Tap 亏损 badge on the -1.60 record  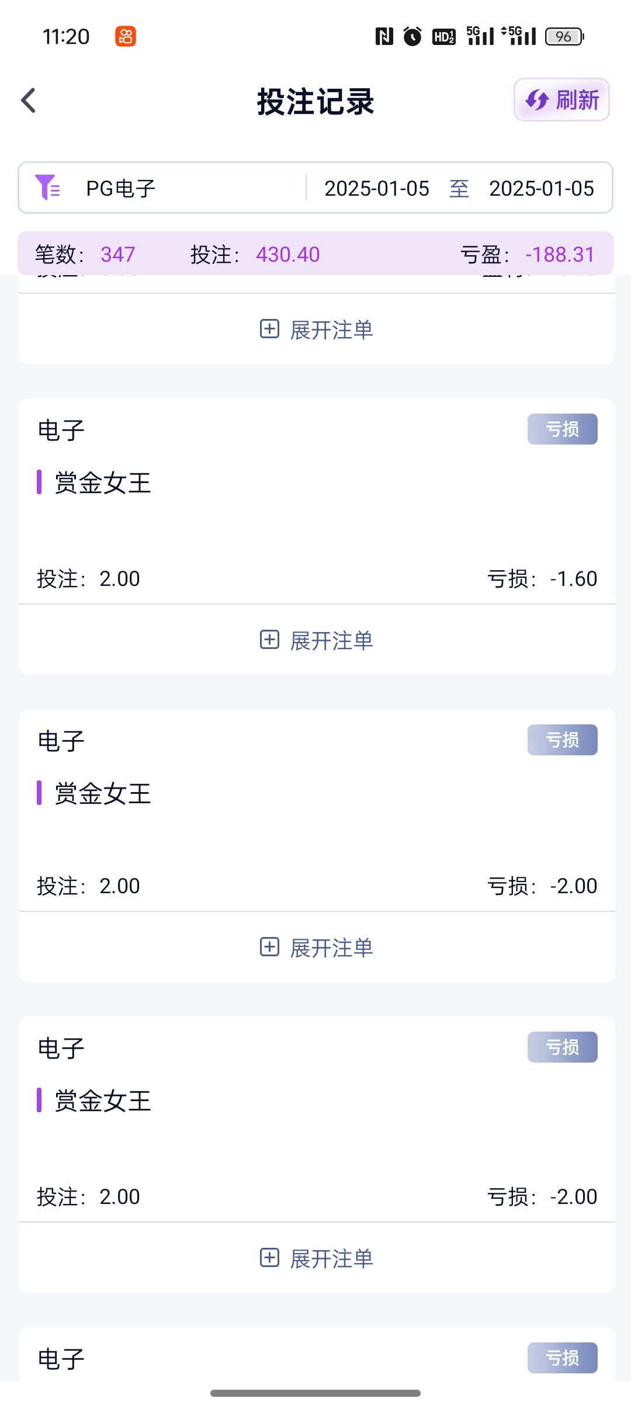[562, 429]
